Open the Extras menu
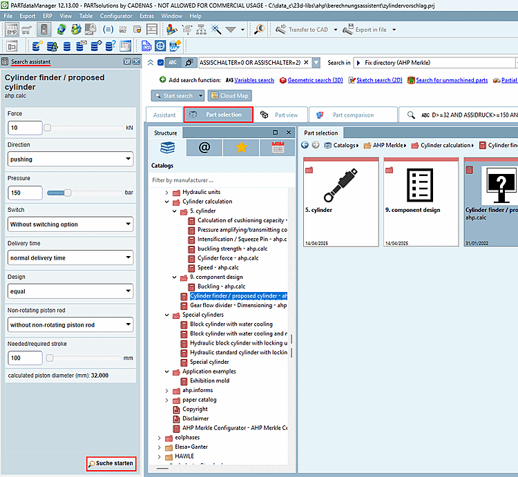Screen dimensions: 518x477 point(146,16)
